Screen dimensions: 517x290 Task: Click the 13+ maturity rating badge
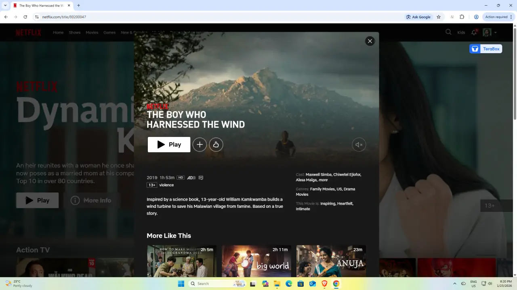coord(152,185)
